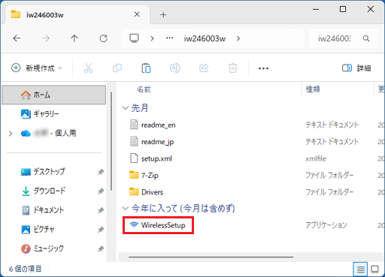Collapse the 今年に入って (今月は含めず) group
Screen dimensions: 385x277
click(126, 208)
